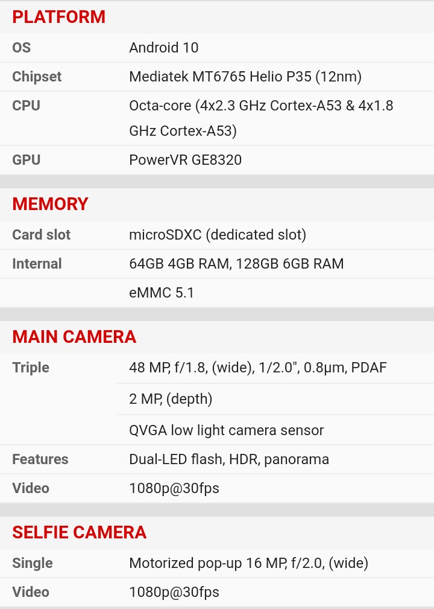Select the Internal memory label
Image resolution: width=434 pixels, height=609 pixels.
click(37, 264)
